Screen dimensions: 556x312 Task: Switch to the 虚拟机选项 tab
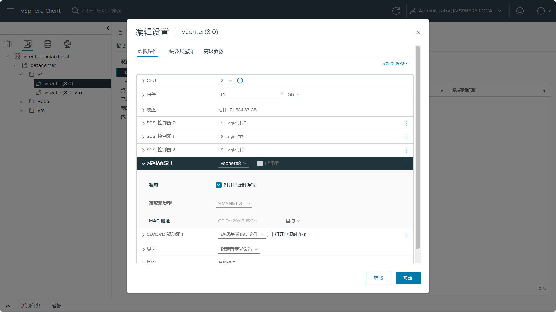181,51
